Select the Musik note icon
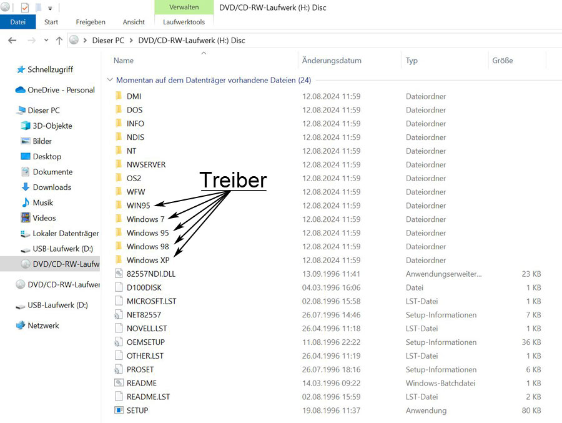This screenshot has width=562, height=423. (x=26, y=202)
